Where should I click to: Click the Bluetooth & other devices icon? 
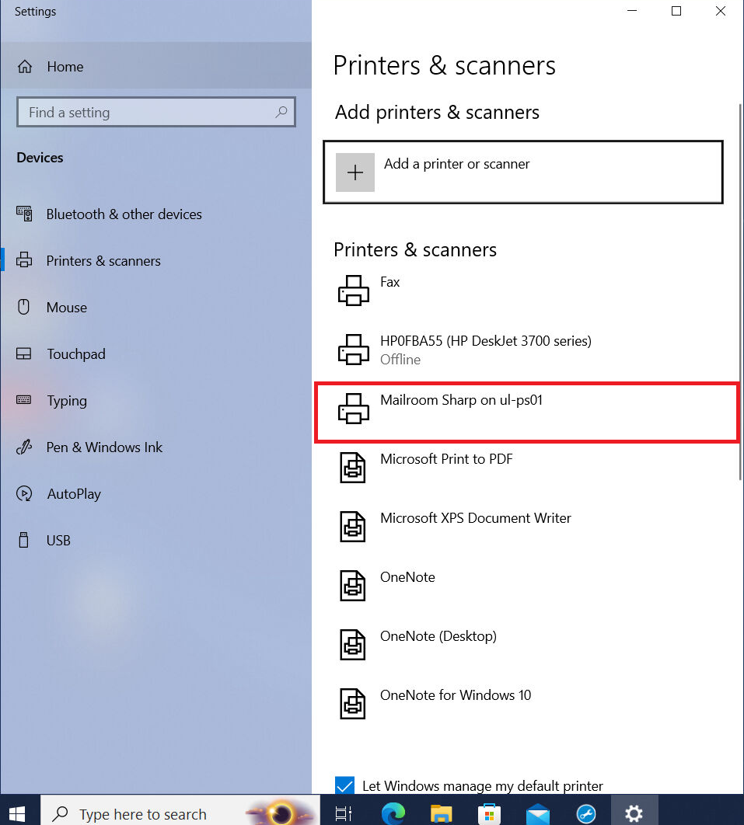(x=24, y=214)
